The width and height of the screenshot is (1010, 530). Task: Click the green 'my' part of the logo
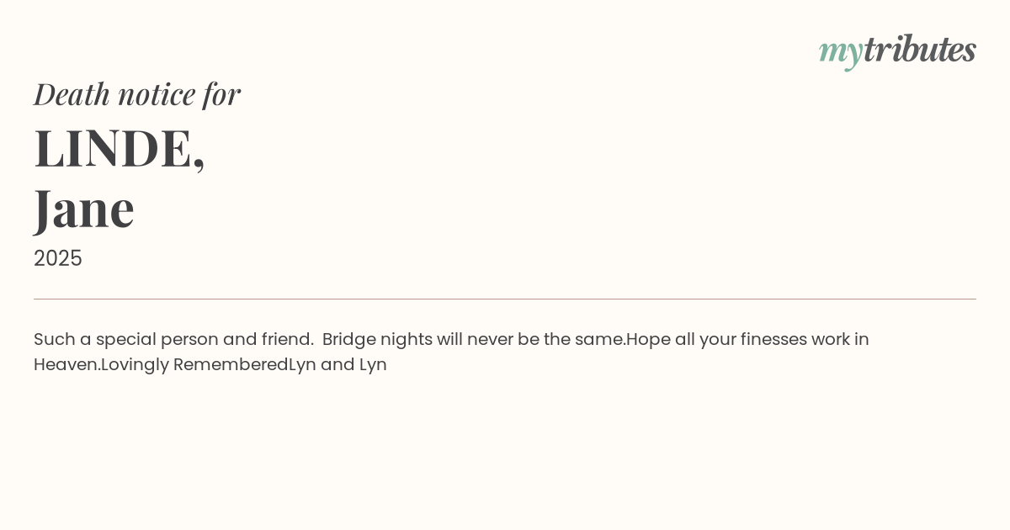coord(840,51)
